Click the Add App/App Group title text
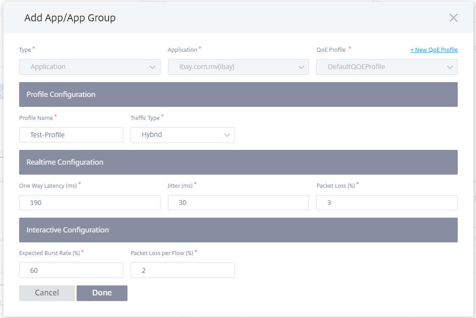 [70, 18]
